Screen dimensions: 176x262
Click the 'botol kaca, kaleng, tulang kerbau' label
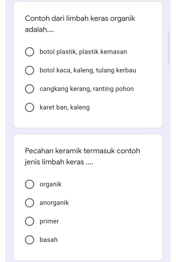88,71
